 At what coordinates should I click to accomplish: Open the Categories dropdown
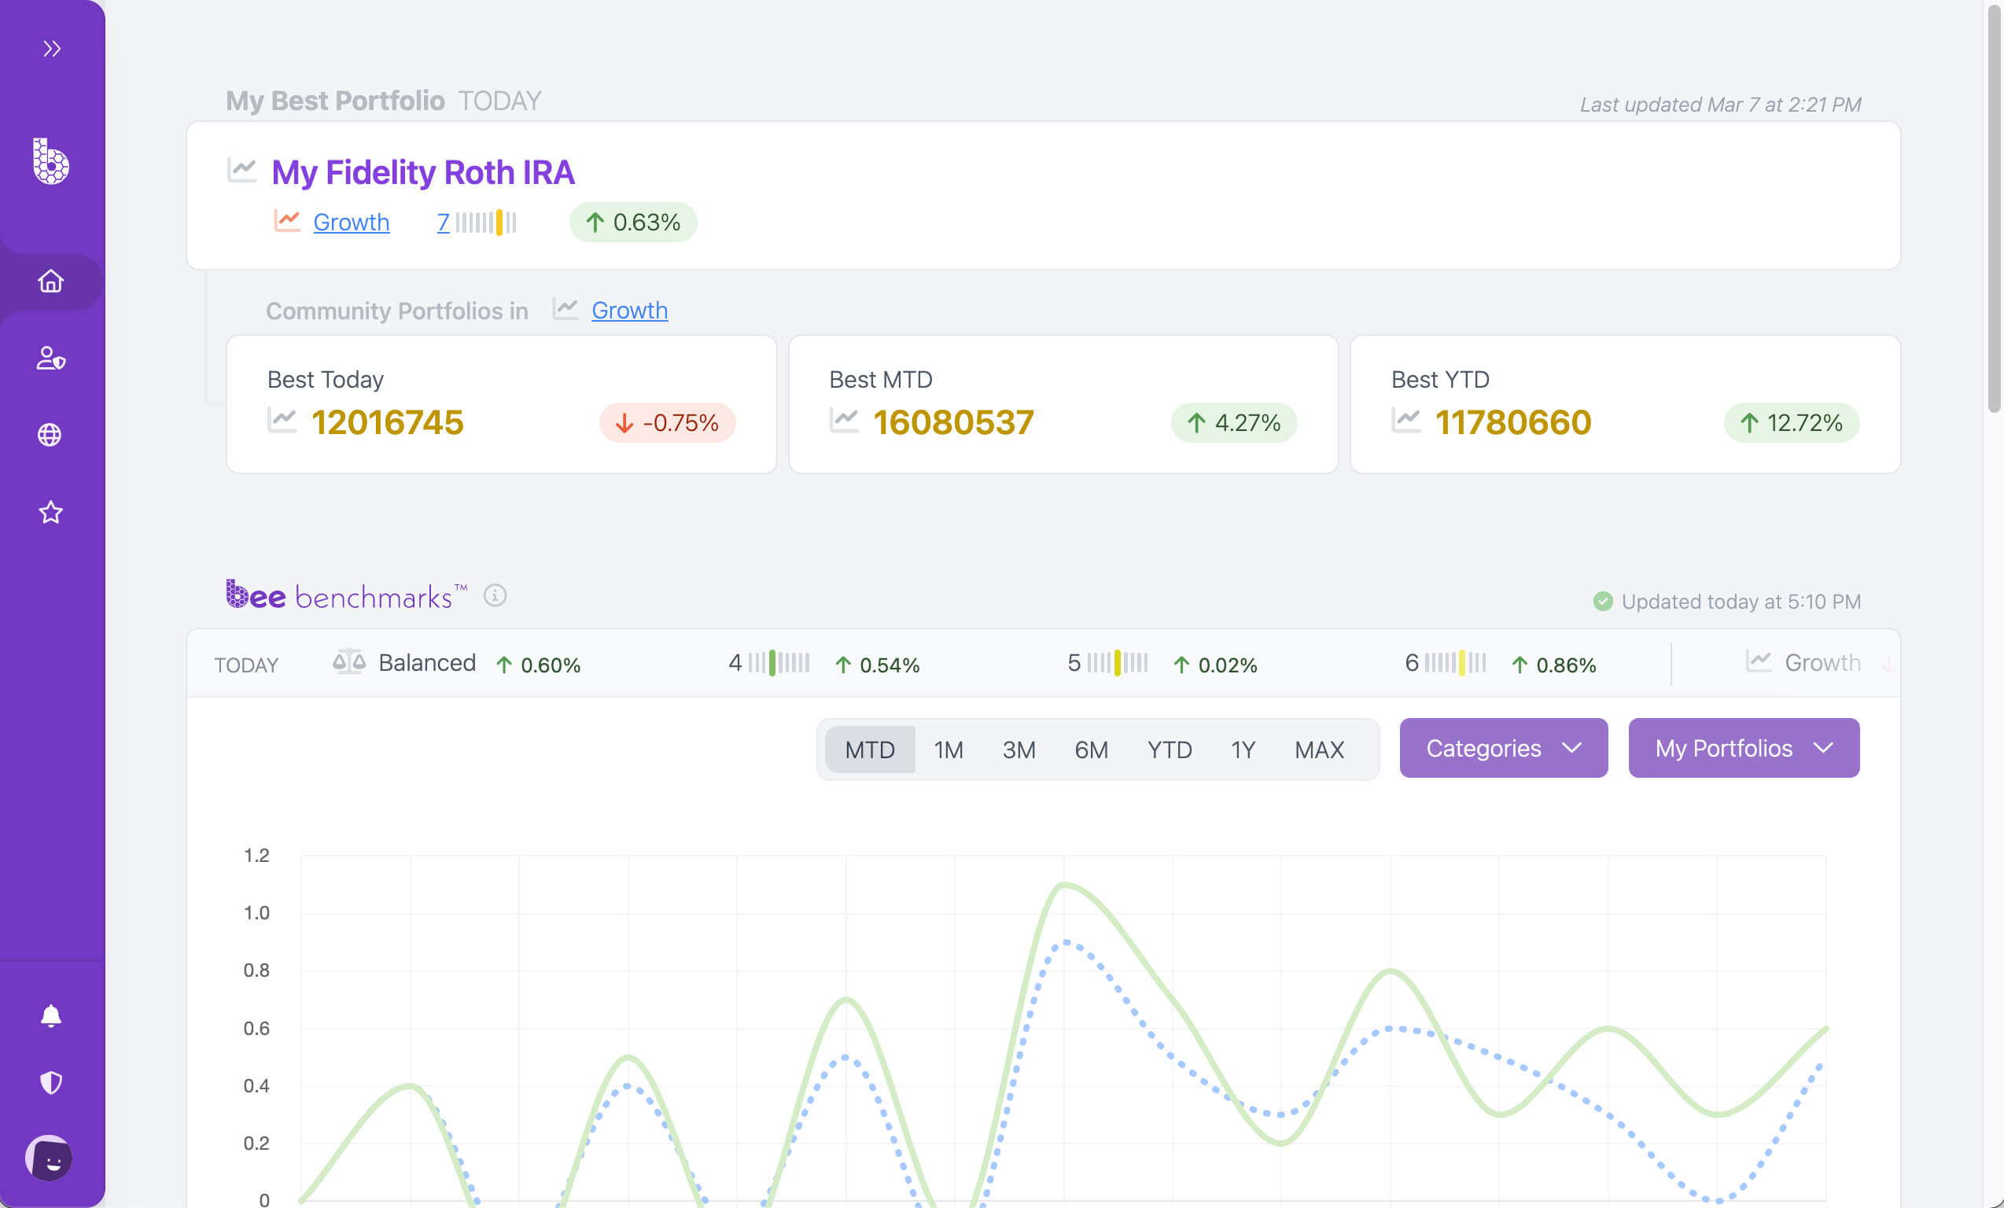click(1502, 748)
